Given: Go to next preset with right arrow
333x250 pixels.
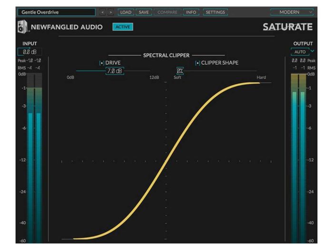Looking at the screenshot, I should pyautogui.click(x=111, y=12).
